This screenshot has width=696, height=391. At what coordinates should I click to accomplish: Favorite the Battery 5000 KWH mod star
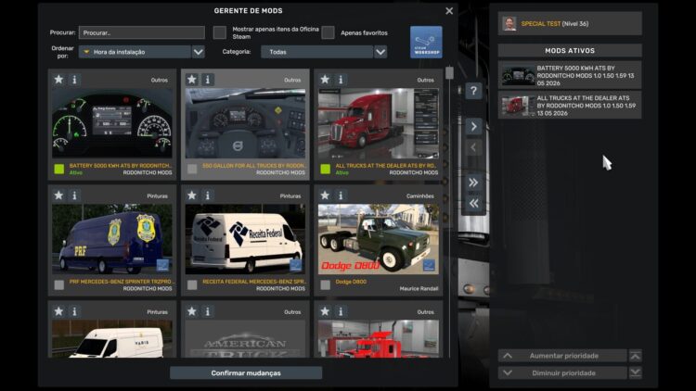tap(58, 80)
